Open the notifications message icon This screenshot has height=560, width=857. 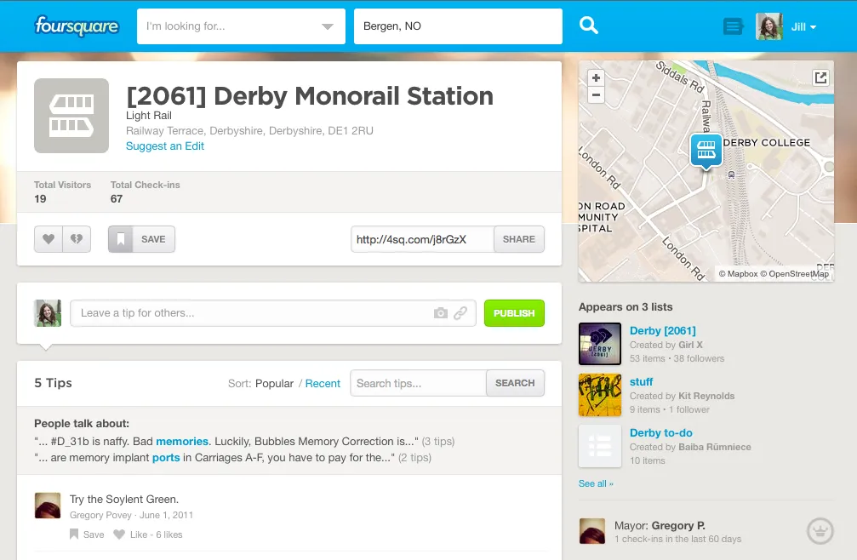pos(733,26)
